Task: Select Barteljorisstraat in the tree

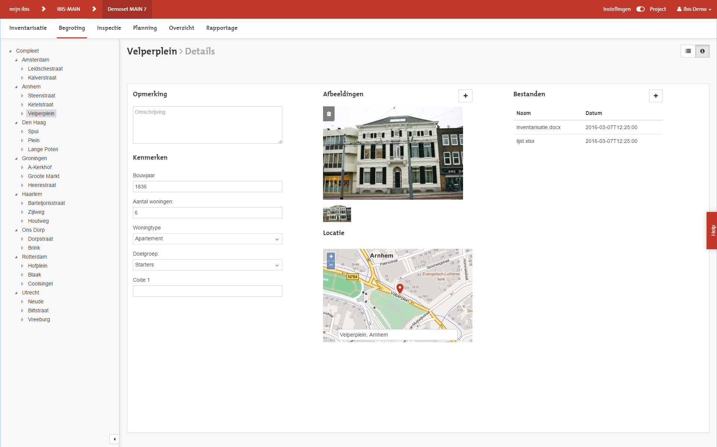Action: pyautogui.click(x=46, y=203)
